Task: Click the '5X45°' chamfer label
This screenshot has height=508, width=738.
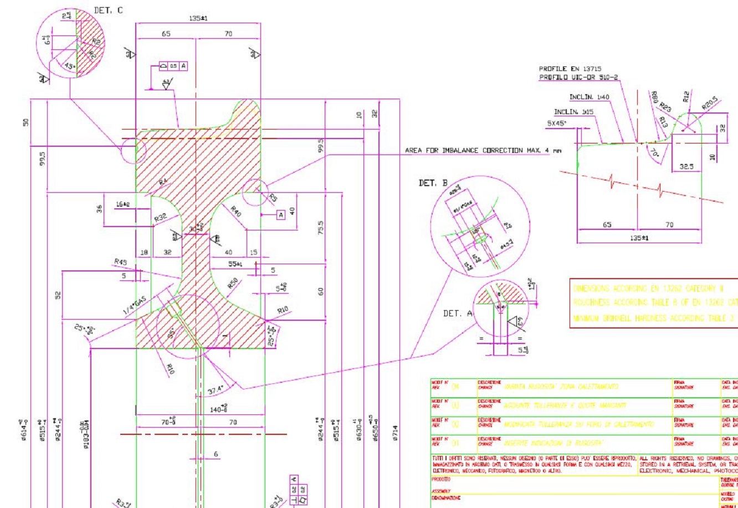Action: click(557, 124)
